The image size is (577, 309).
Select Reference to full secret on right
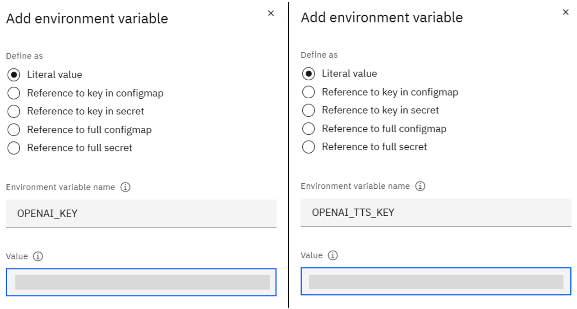pyautogui.click(x=308, y=147)
